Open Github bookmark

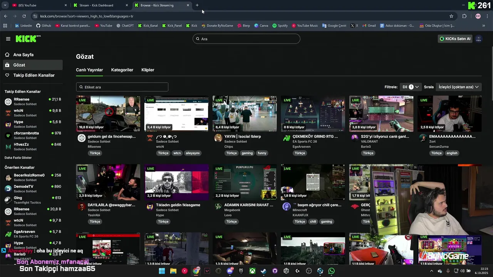point(44,26)
